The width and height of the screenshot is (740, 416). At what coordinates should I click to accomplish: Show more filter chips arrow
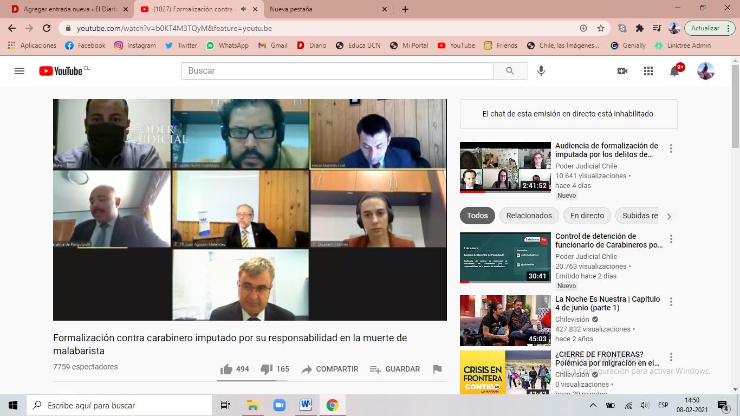[x=668, y=216]
